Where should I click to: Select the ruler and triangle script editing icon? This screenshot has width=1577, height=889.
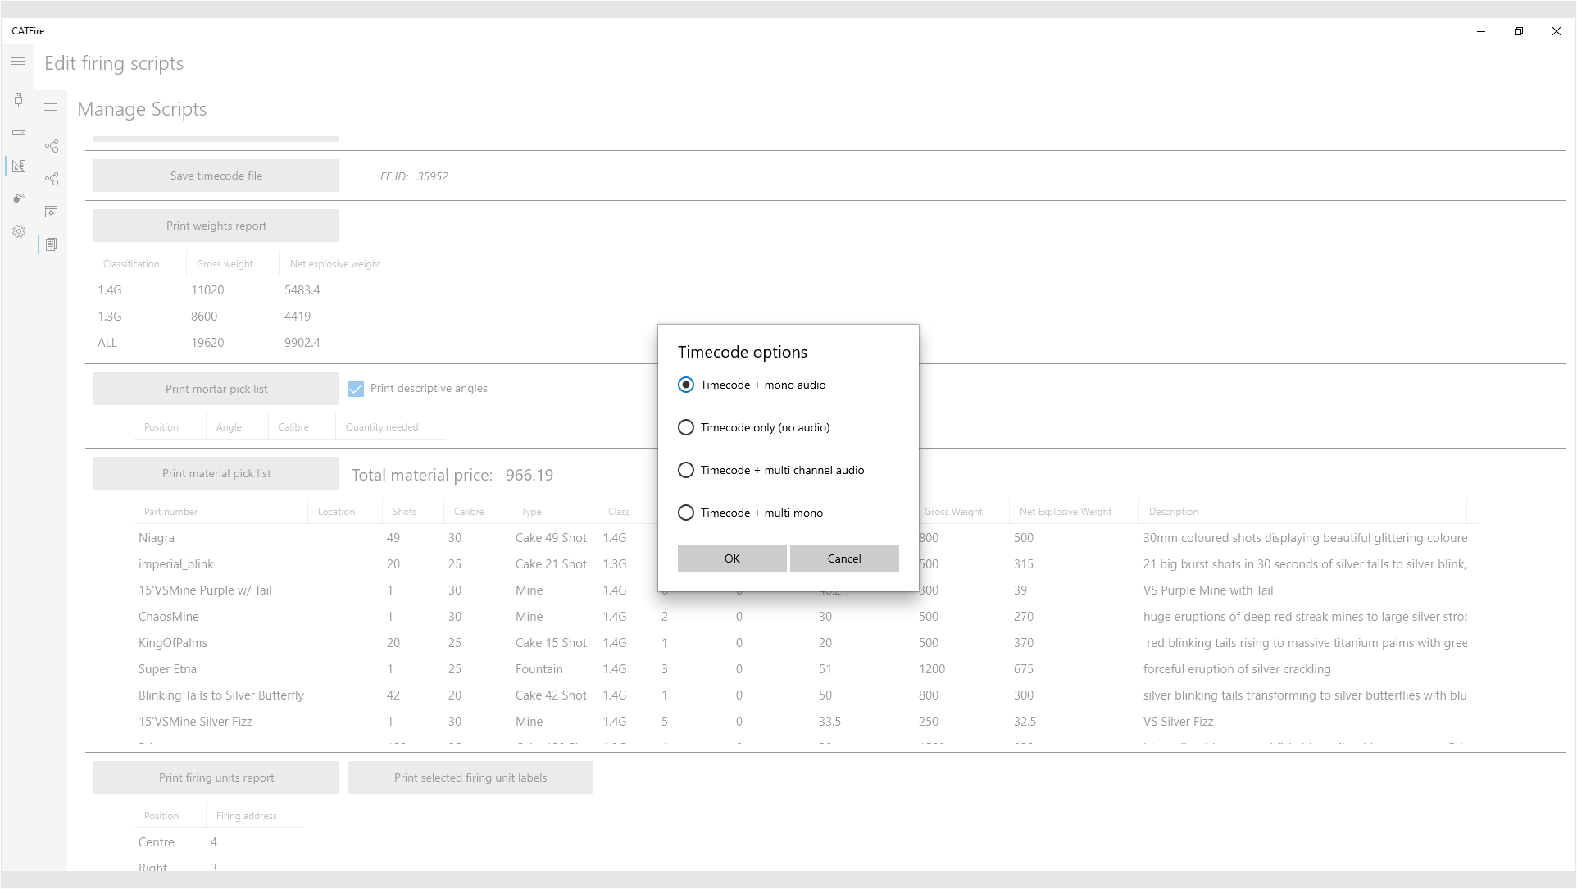(x=19, y=166)
